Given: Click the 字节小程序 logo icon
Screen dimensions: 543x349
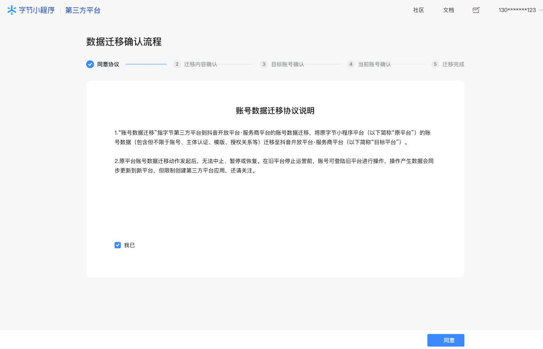Looking at the screenshot, I should tap(12, 10).
